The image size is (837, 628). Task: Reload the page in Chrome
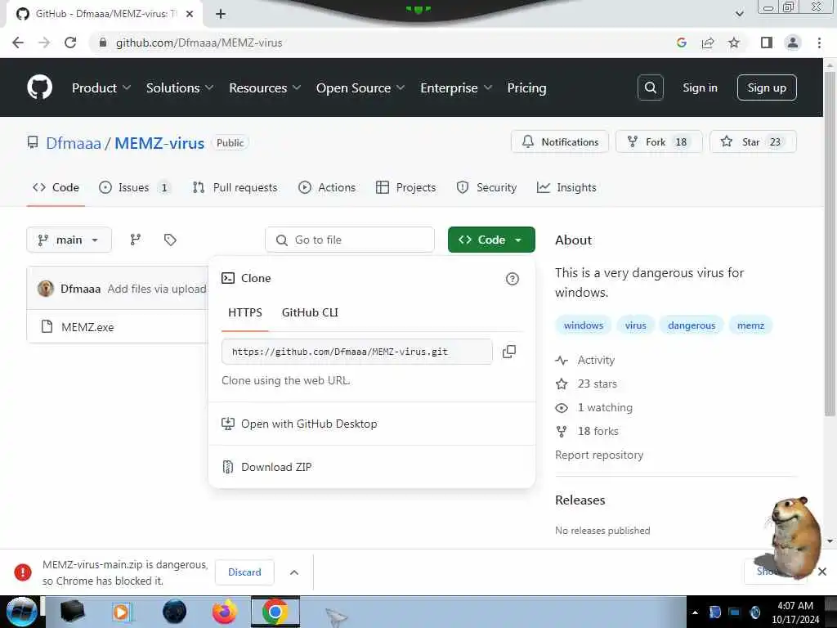(70, 43)
